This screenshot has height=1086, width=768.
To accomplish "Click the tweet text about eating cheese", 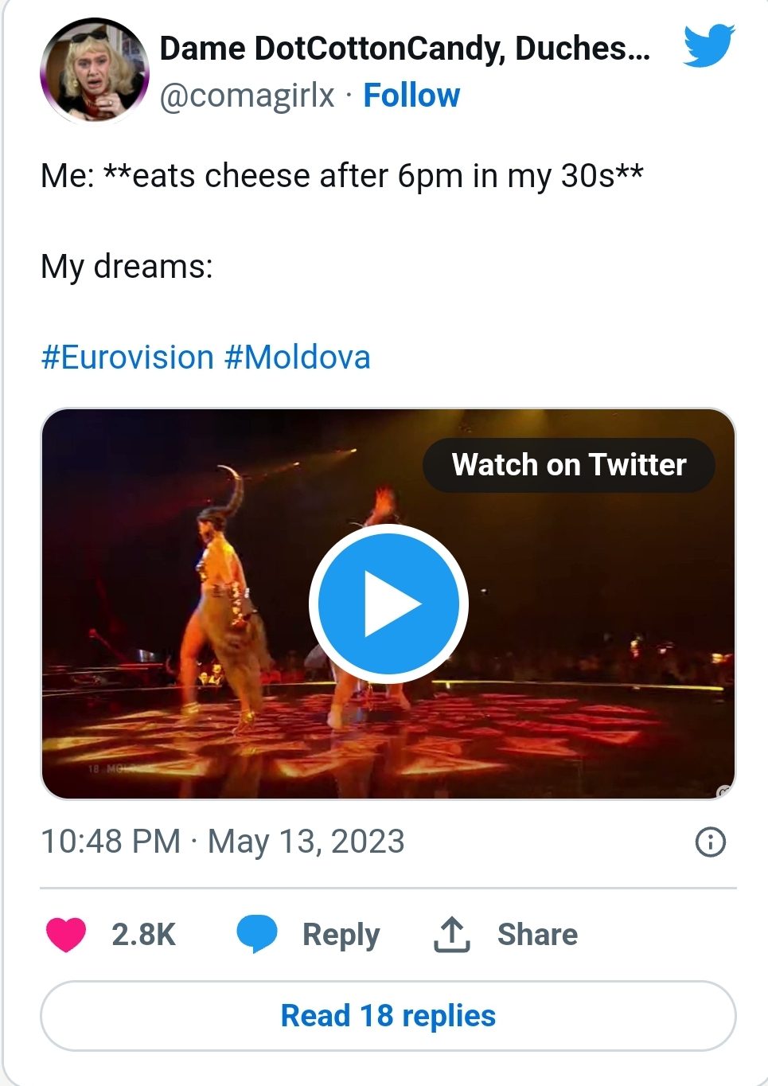I will [342, 176].
